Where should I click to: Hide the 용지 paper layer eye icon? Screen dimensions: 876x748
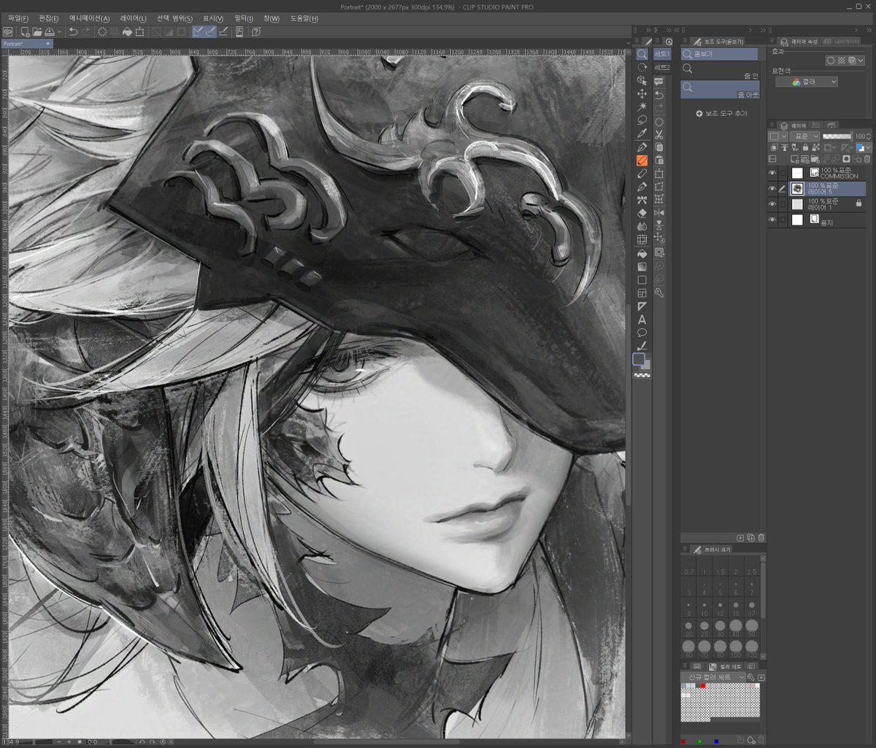coord(772,219)
